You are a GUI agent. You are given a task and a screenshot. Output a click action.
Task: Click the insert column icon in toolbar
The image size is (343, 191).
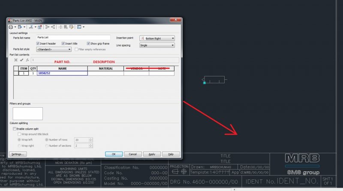click(x=31, y=27)
